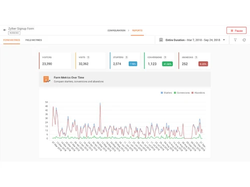Switch to Form Metrics tab
Image resolution: width=250 pixels, height=187 pixels.
11,40
